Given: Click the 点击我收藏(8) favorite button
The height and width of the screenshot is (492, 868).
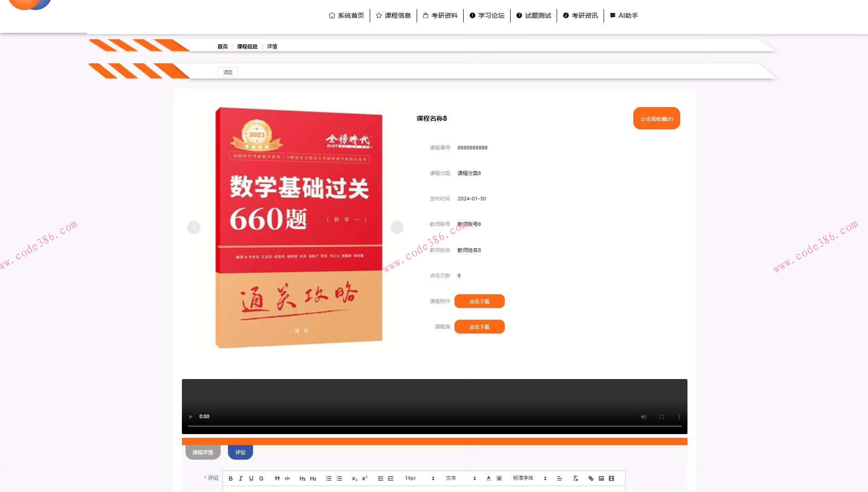Looking at the screenshot, I should click(656, 118).
